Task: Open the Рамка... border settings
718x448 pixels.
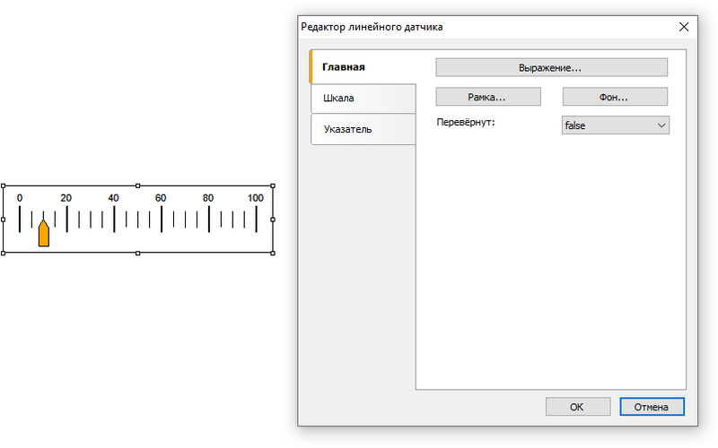Action: [x=488, y=97]
